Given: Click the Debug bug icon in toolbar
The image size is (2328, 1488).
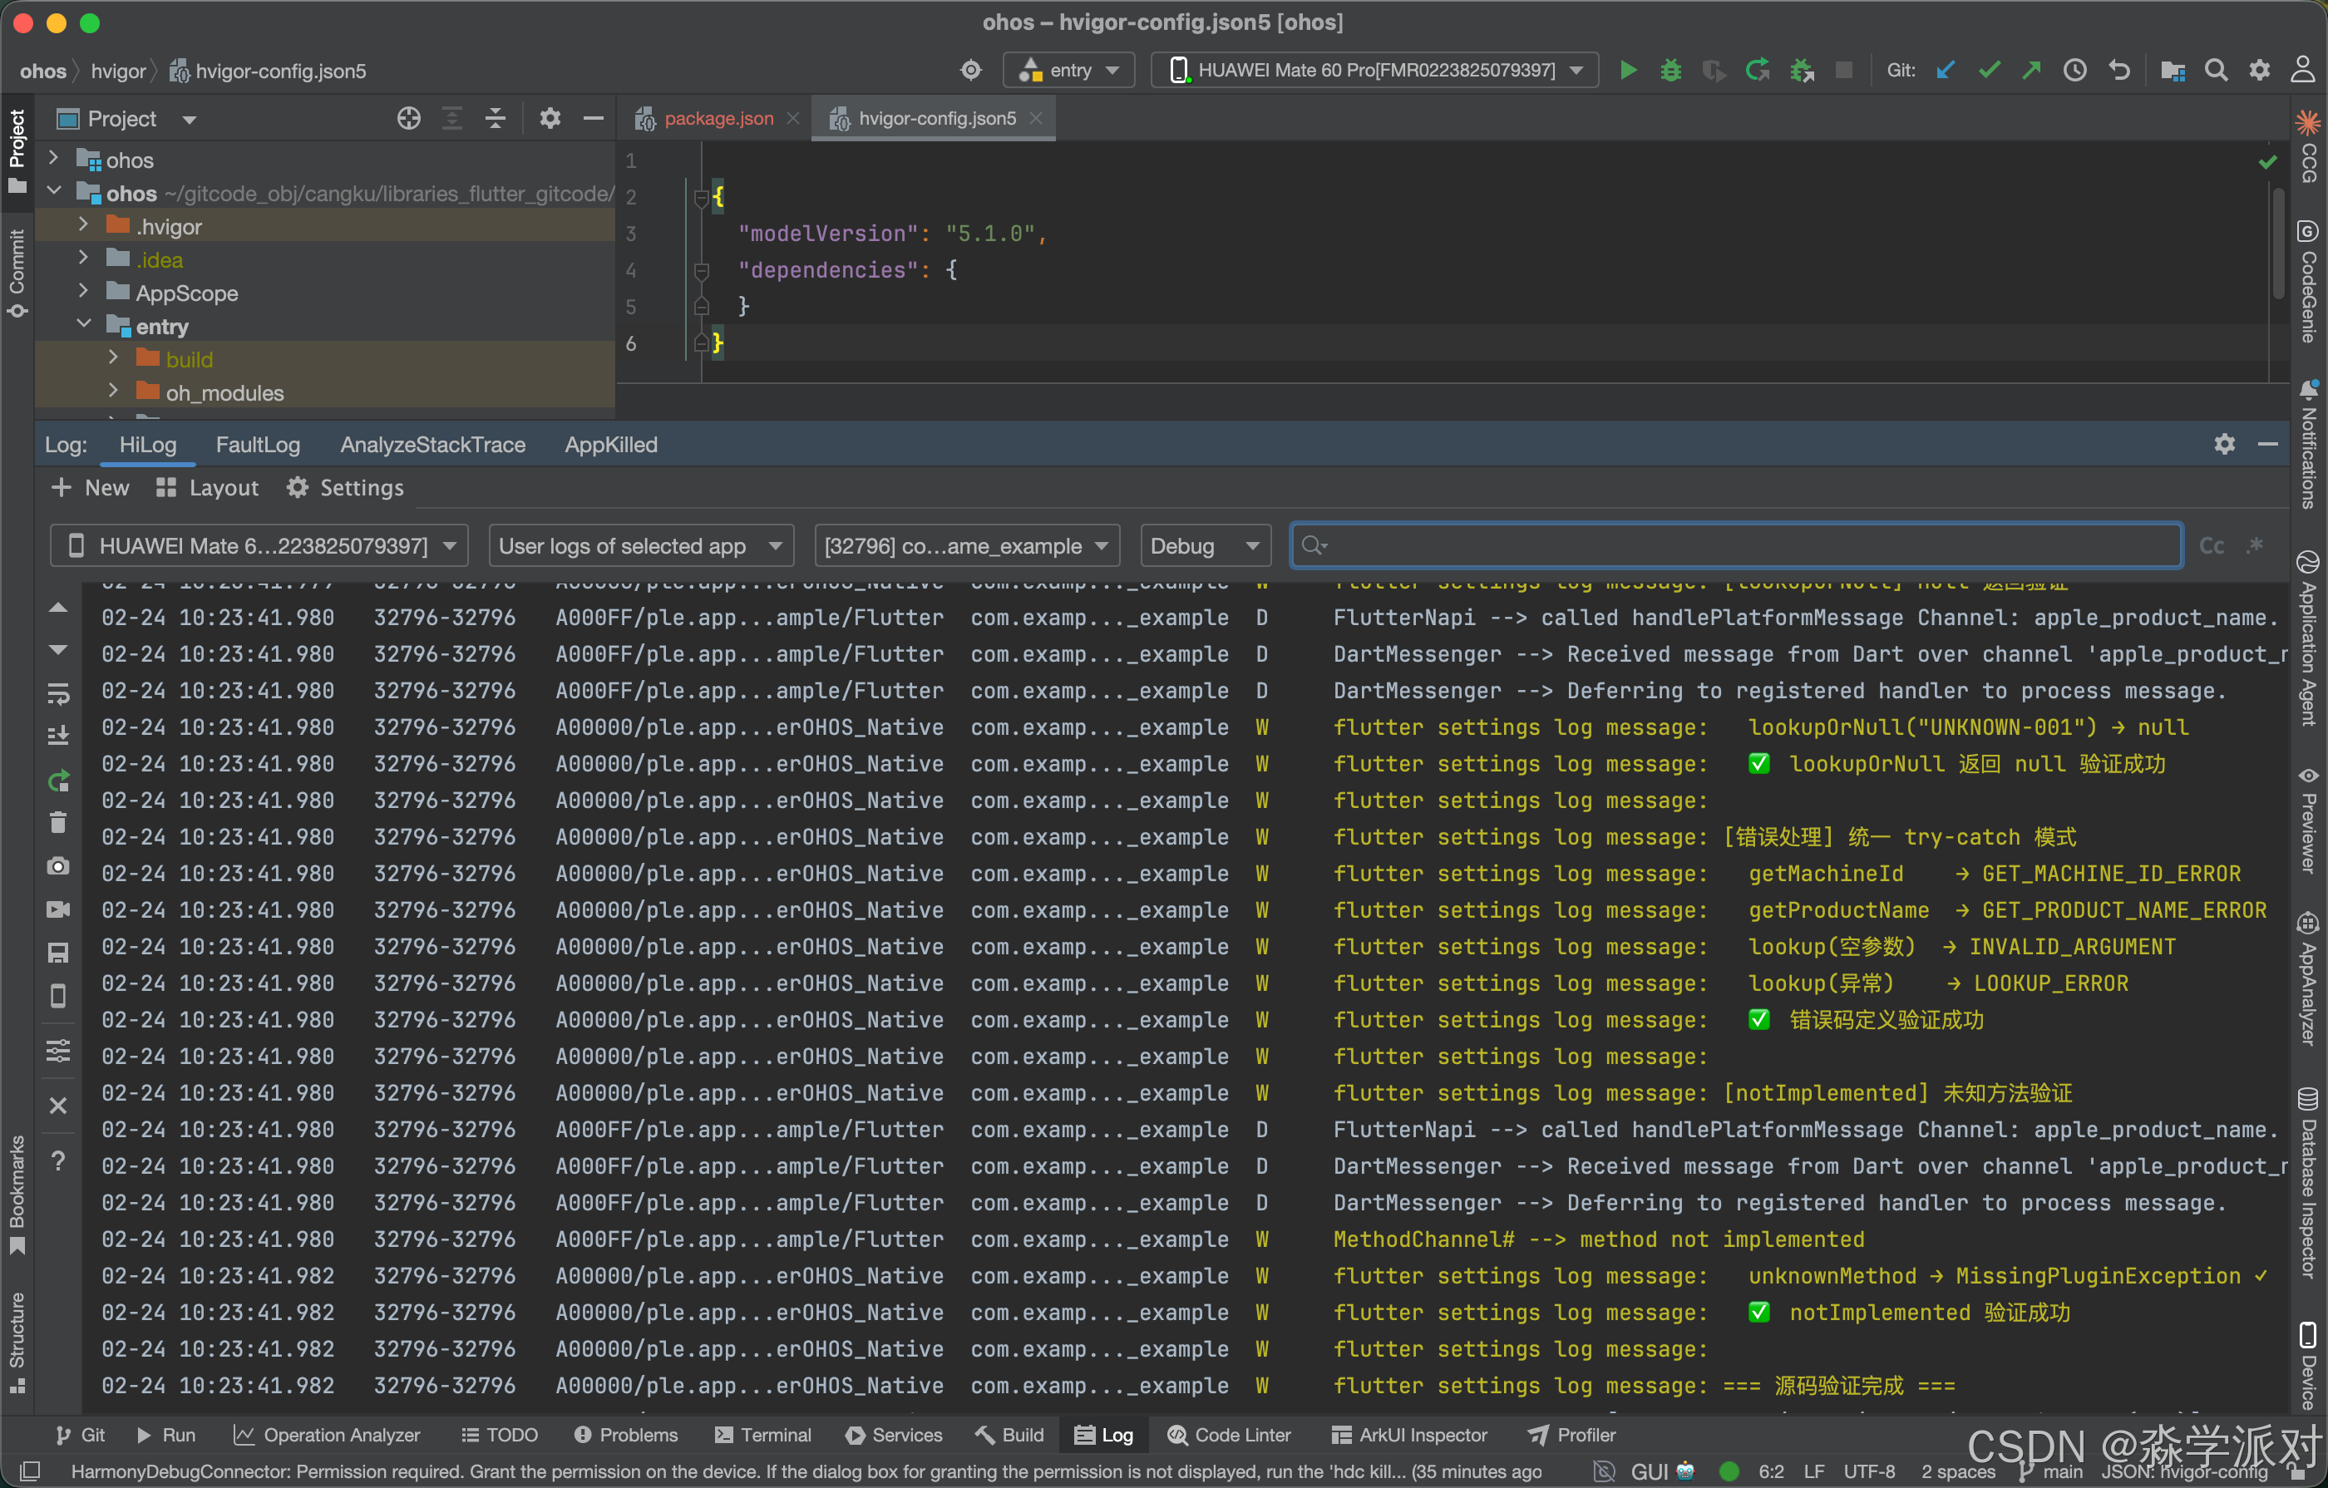Looking at the screenshot, I should point(1670,70).
